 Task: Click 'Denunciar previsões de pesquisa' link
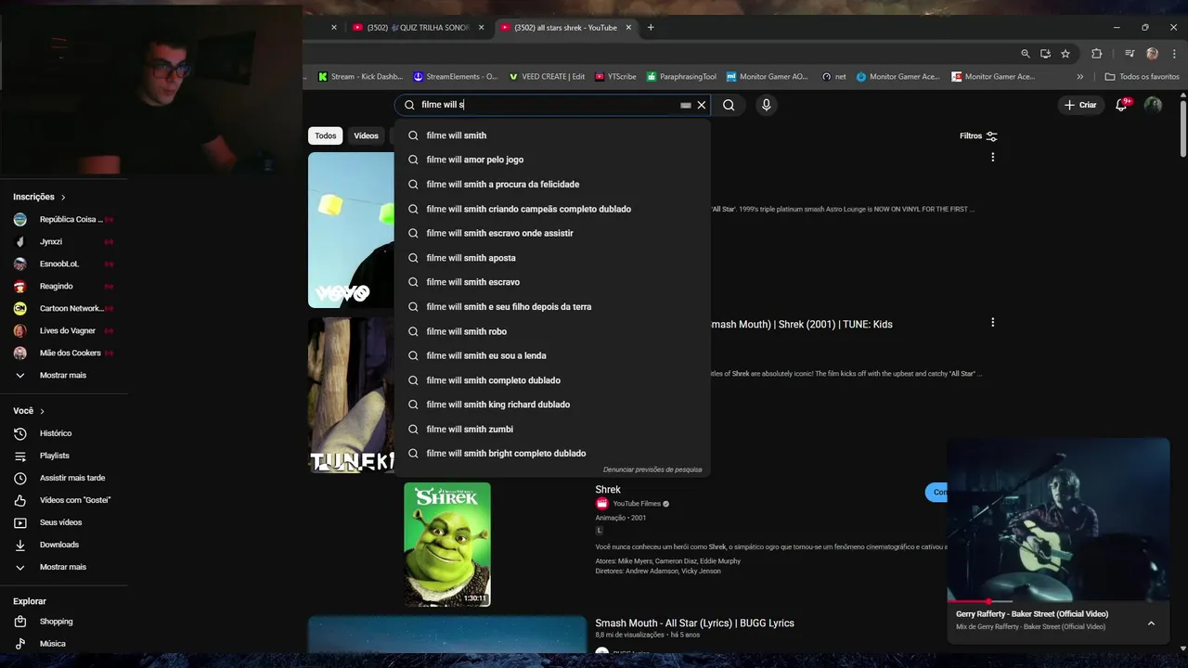(x=652, y=469)
